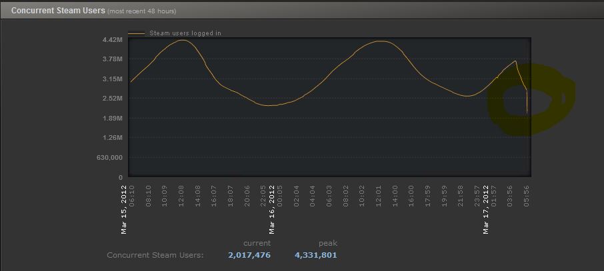The height and width of the screenshot is (271, 604).
Task: Click the 'most recent 48 hours' subtitle
Action: point(141,11)
